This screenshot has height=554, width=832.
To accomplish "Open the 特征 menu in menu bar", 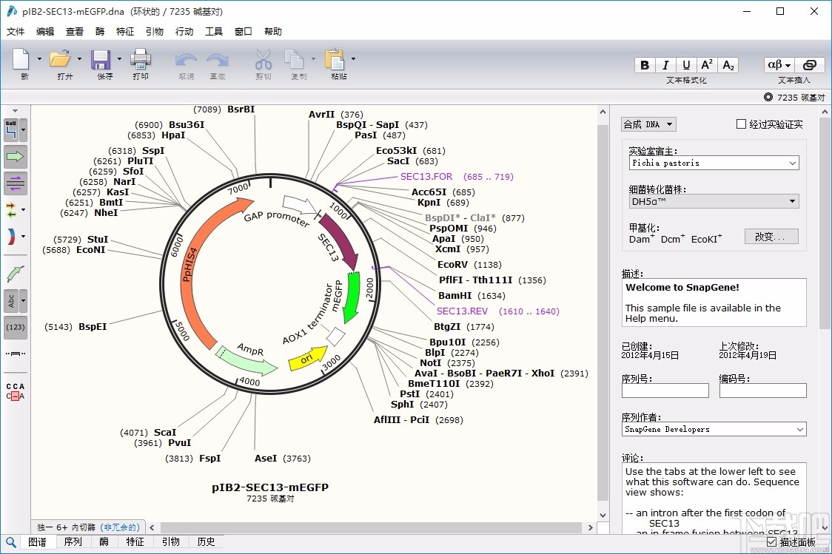I will (124, 31).
